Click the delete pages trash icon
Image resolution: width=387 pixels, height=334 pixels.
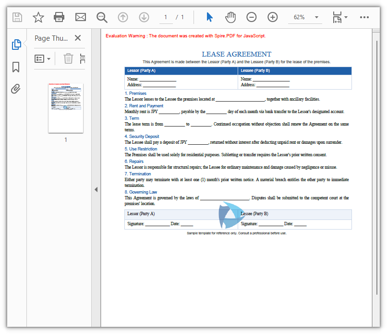coord(68,58)
